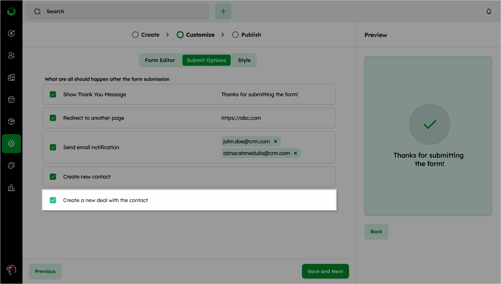Open the companies building icon

click(x=11, y=77)
